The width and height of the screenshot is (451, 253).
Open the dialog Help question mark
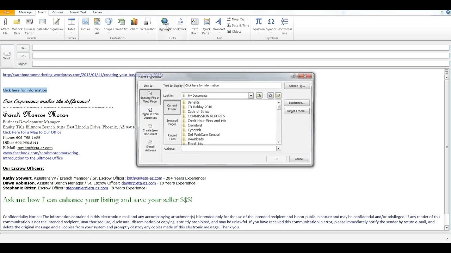[294, 76]
